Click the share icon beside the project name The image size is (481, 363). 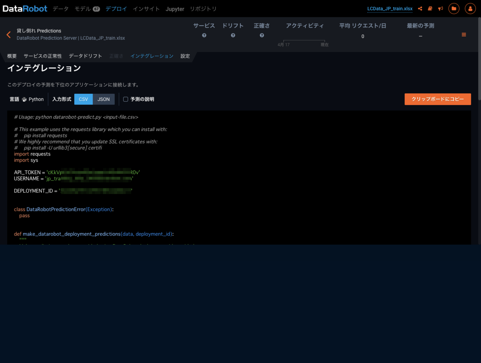point(420,8)
